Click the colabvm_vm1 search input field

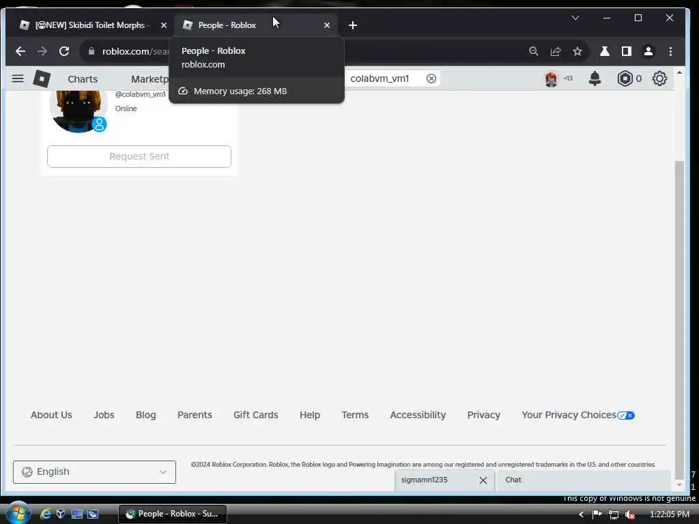pos(386,78)
